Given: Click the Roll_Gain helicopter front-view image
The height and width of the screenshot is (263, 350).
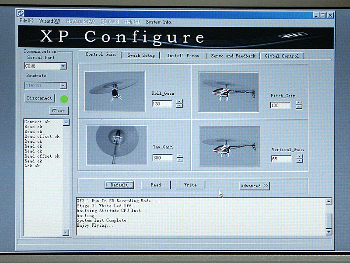Looking at the screenshot, I should (x=115, y=91).
